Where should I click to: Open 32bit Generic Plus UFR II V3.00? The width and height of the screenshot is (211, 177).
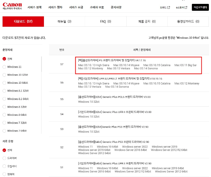[115, 112]
